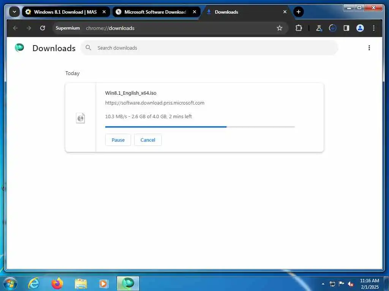
Task: Pause the Win8.1 ISO download
Action: click(x=118, y=140)
